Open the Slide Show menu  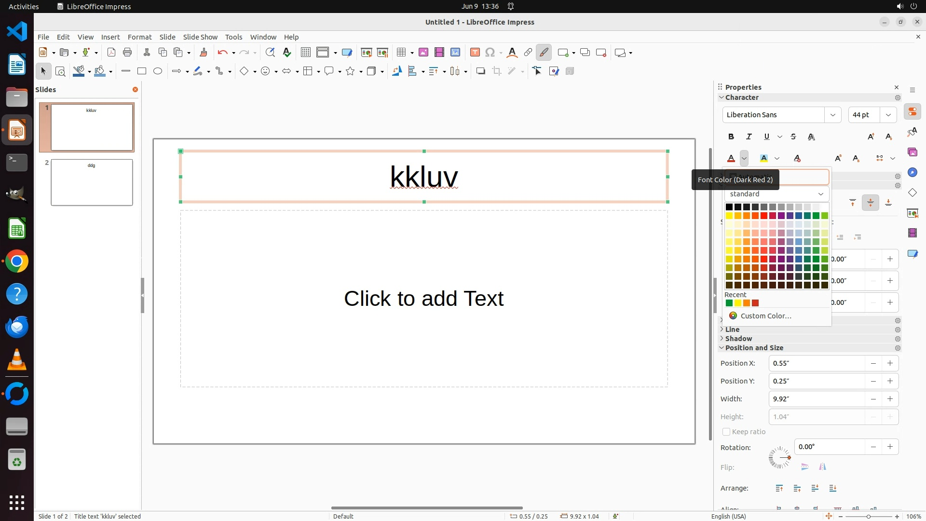200,37
